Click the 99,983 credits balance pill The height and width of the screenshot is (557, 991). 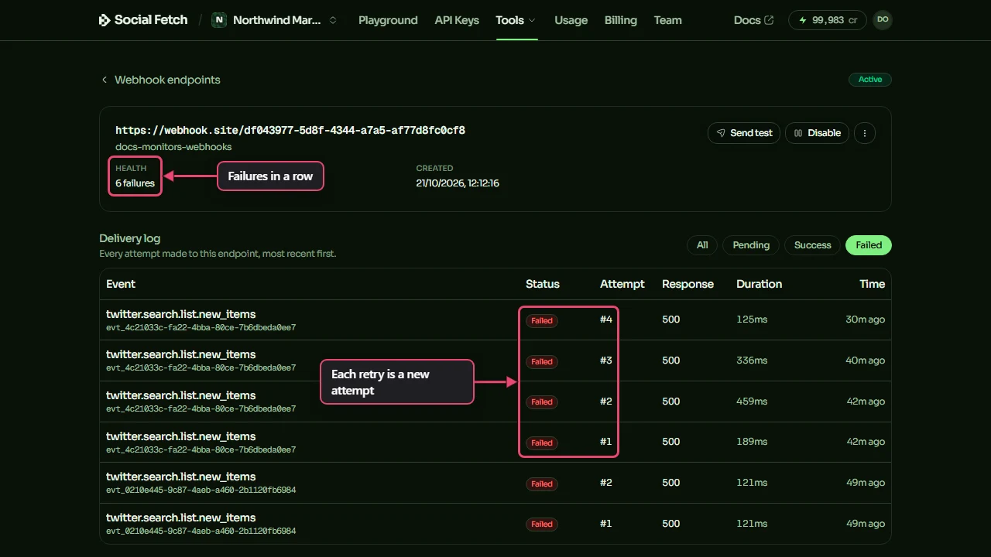click(828, 20)
